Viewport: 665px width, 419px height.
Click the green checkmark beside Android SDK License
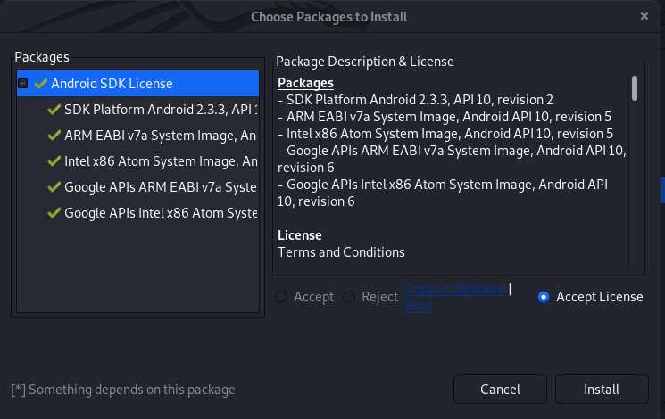(x=41, y=84)
